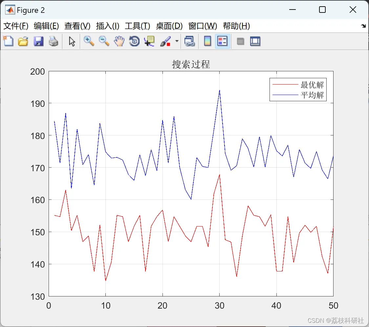Create a new figure with the New icon
369x327 pixels.
coord(8,41)
